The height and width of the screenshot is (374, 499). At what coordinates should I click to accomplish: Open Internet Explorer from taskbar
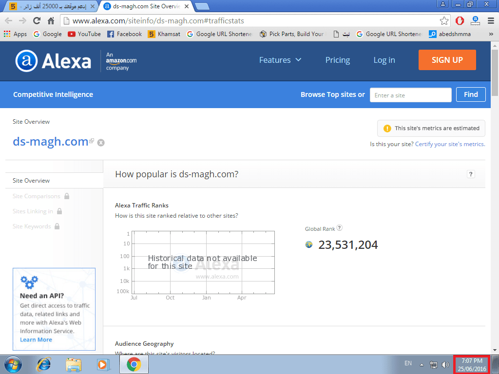pos(44,364)
